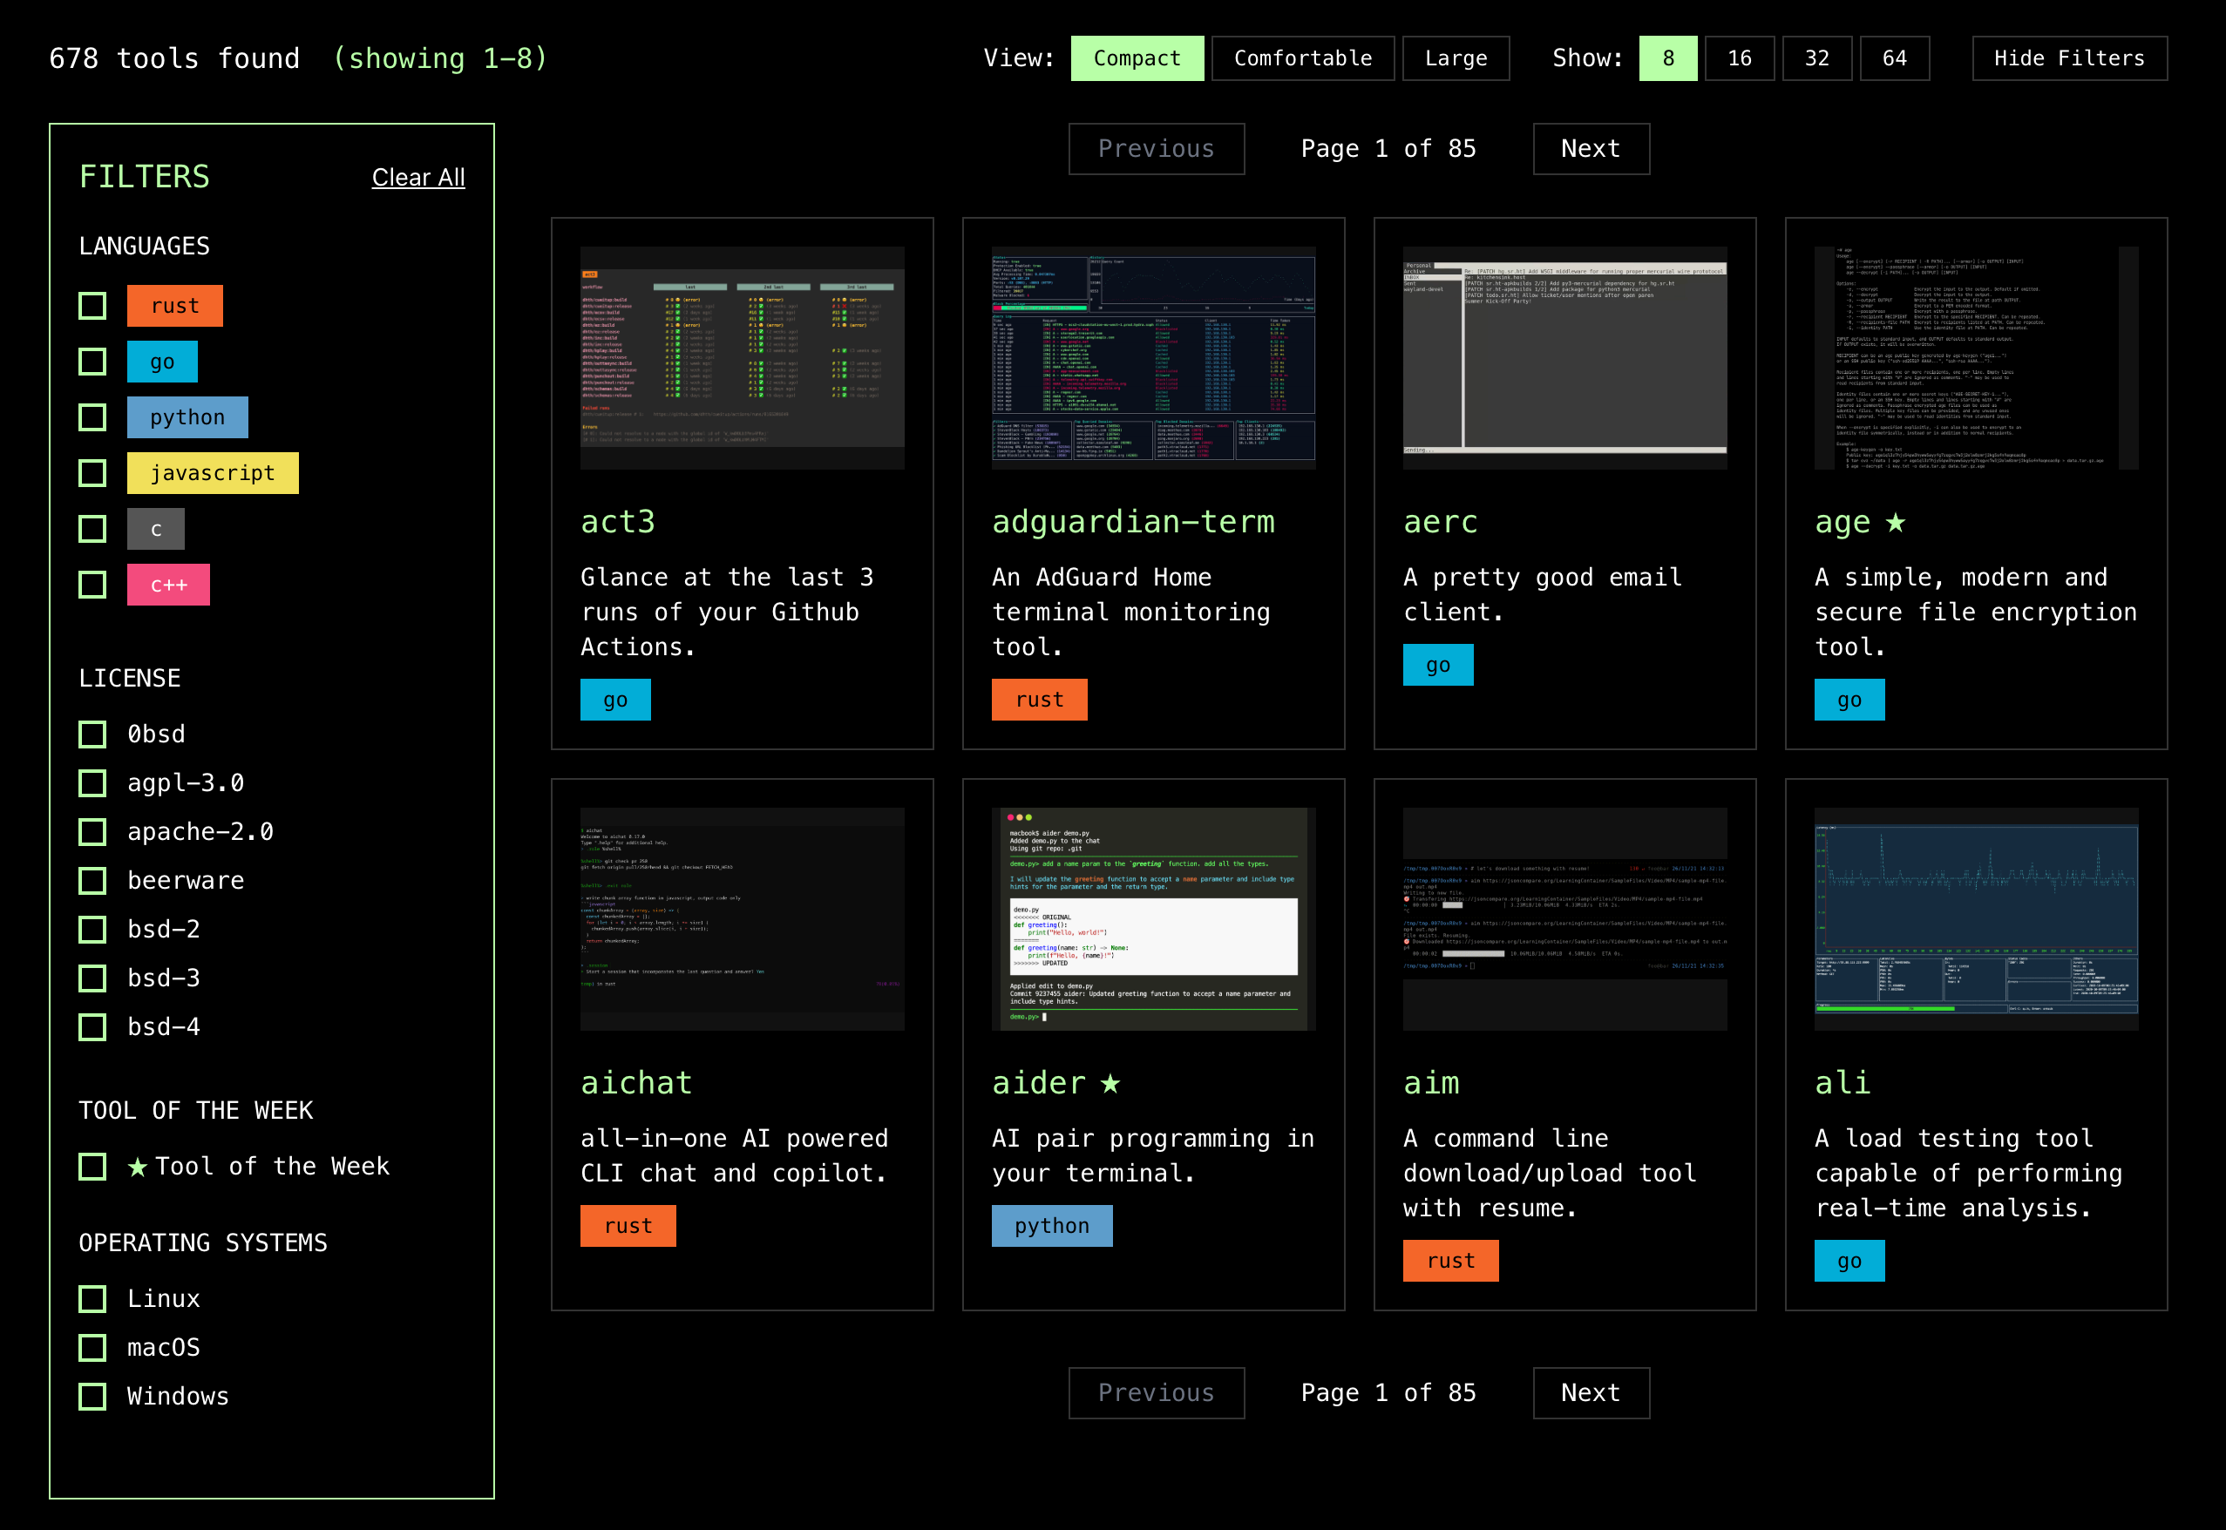
Task: Click the go tag on aerc card
Action: [1437, 666]
